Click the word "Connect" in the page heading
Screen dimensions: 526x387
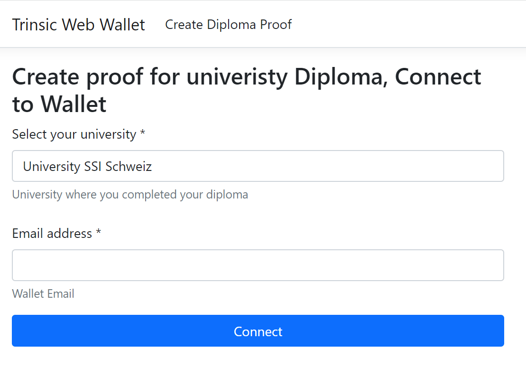[438, 77]
